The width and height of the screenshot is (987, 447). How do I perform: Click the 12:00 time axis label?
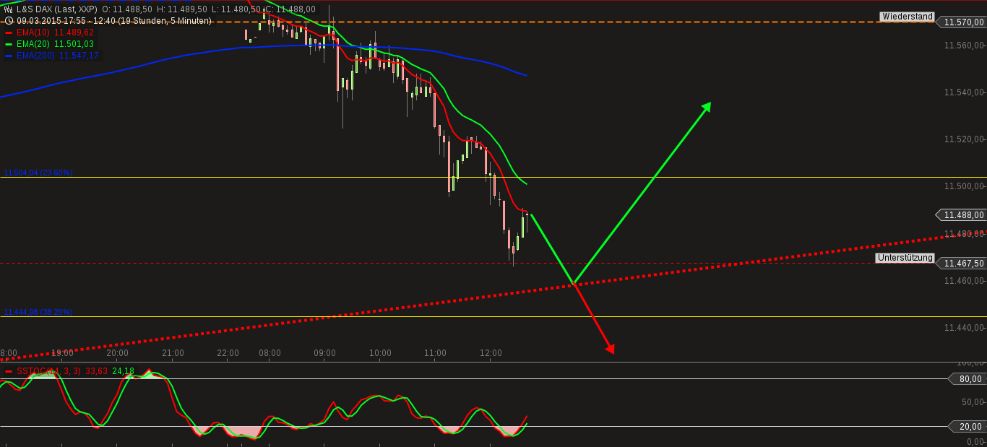point(491,353)
